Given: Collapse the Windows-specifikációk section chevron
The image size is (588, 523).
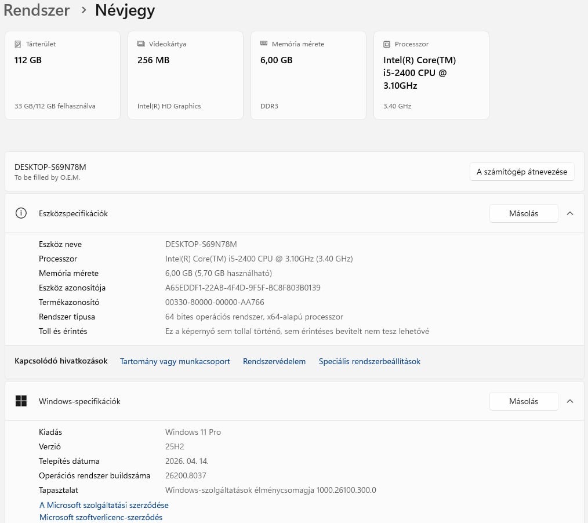Looking at the screenshot, I should (570, 401).
